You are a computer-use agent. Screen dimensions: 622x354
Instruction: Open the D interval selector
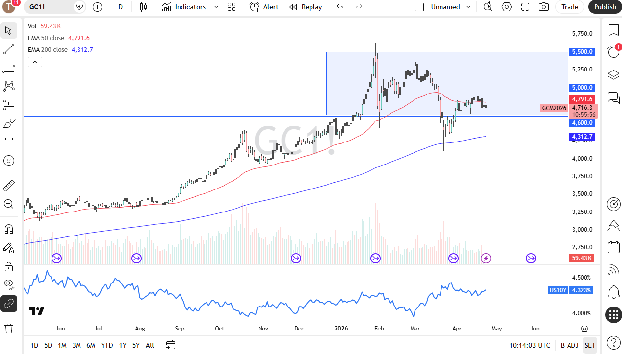(120, 7)
